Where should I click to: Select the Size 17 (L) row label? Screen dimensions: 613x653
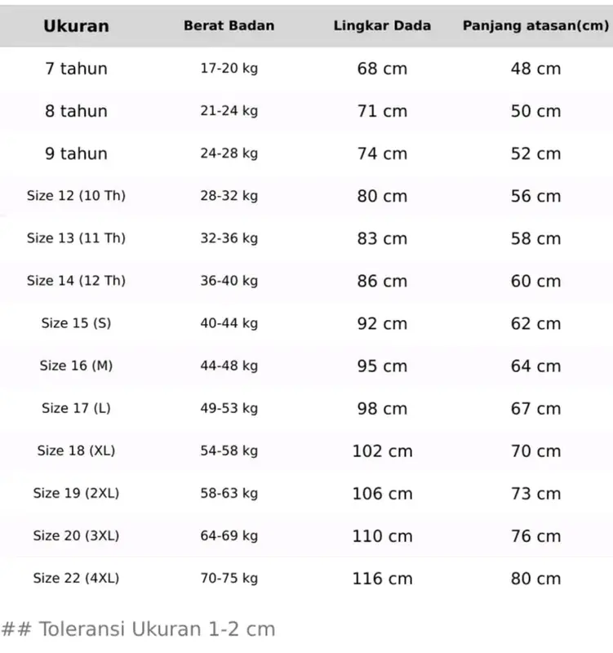coord(76,408)
